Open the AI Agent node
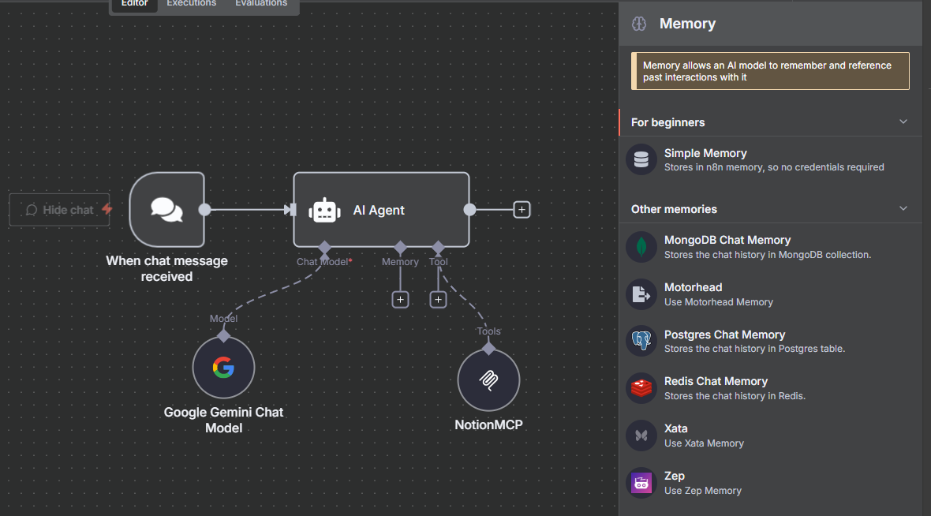 pyautogui.click(x=381, y=210)
